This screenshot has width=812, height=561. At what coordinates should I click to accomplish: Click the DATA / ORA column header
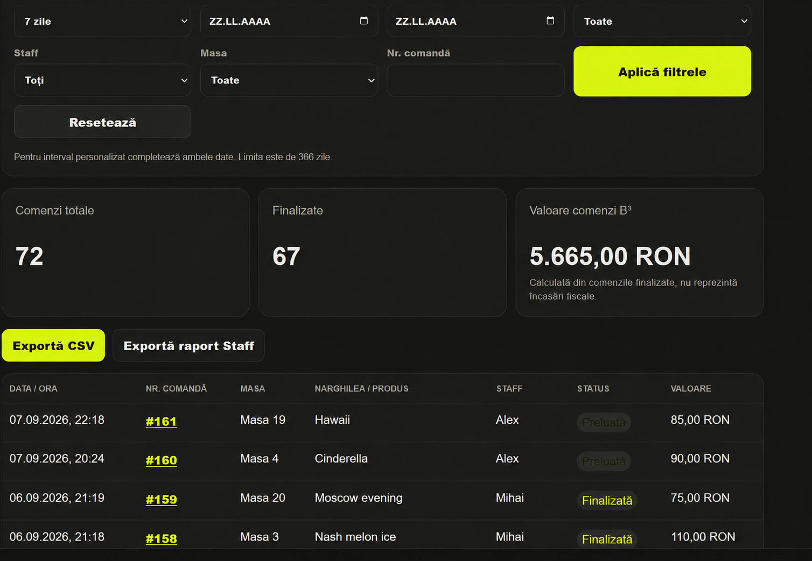click(x=33, y=388)
